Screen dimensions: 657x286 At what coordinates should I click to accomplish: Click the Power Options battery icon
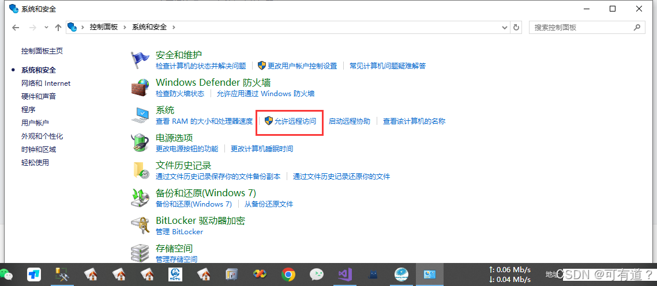(x=140, y=142)
